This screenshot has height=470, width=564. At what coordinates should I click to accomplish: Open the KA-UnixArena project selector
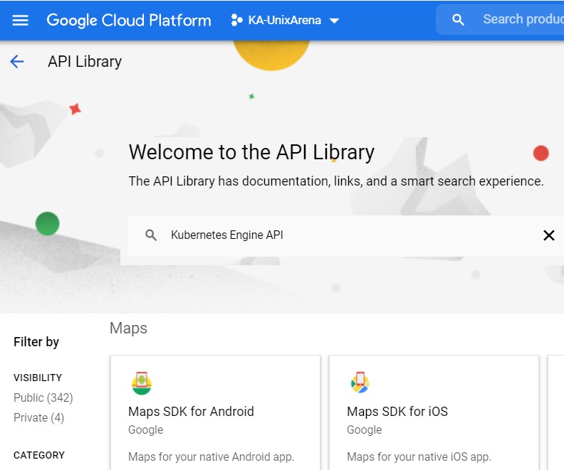[x=285, y=20]
